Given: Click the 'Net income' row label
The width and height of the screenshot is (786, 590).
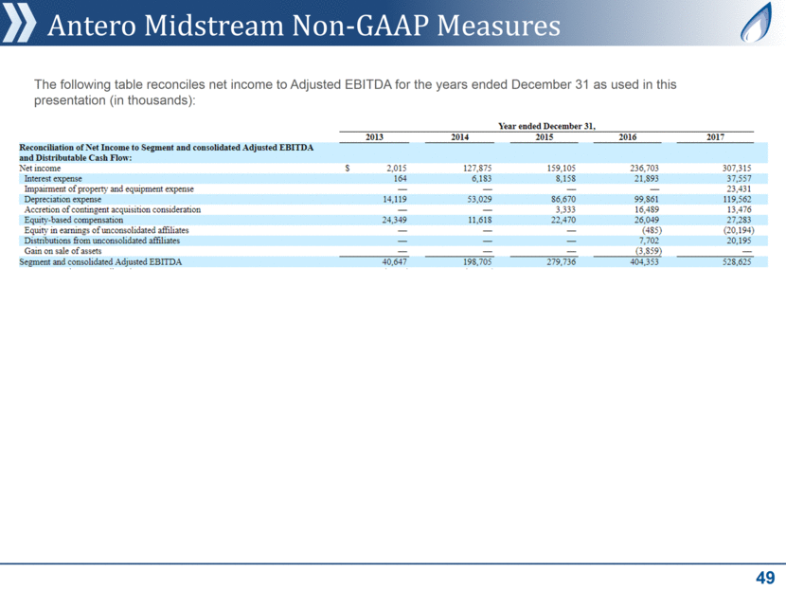Looking at the screenshot, I should click(40, 169).
